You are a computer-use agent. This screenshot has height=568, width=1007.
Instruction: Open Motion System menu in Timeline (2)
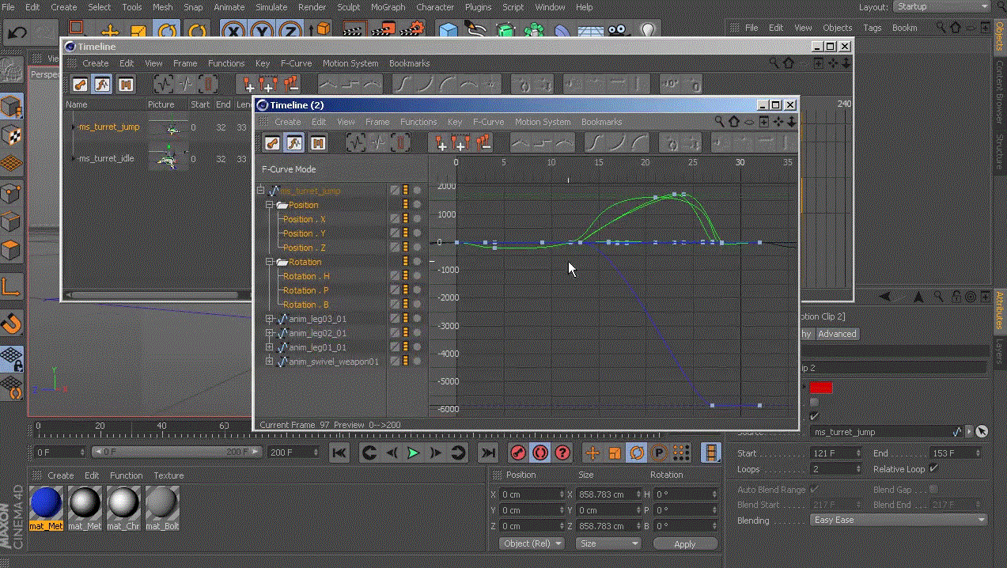[543, 122]
